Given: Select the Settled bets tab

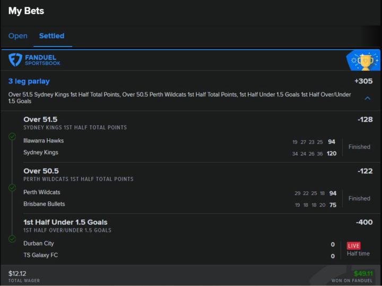Looking at the screenshot, I should (x=51, y=36).
